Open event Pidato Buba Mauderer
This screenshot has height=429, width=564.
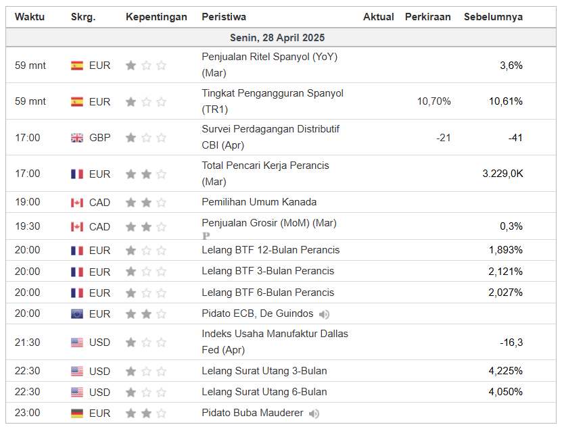tap(252, 413)
